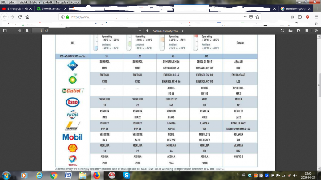321x180 pixels.
Task: Switch PDF to presentation mode
Action: click(x=281, y=31)
